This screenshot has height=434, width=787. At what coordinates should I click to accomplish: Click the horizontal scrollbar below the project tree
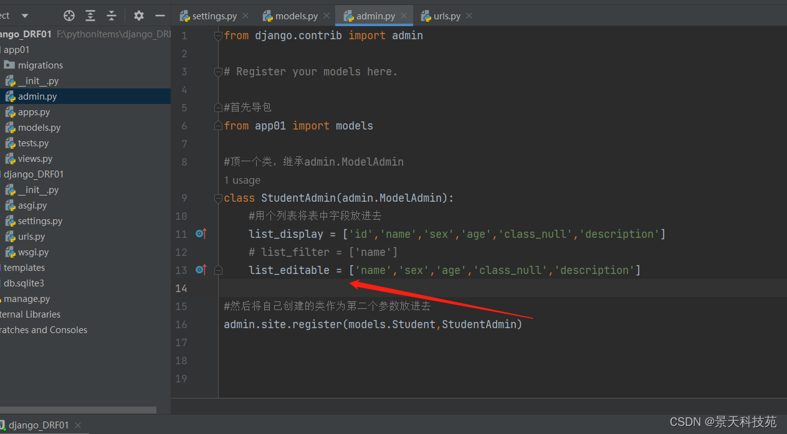coord(78,410)
